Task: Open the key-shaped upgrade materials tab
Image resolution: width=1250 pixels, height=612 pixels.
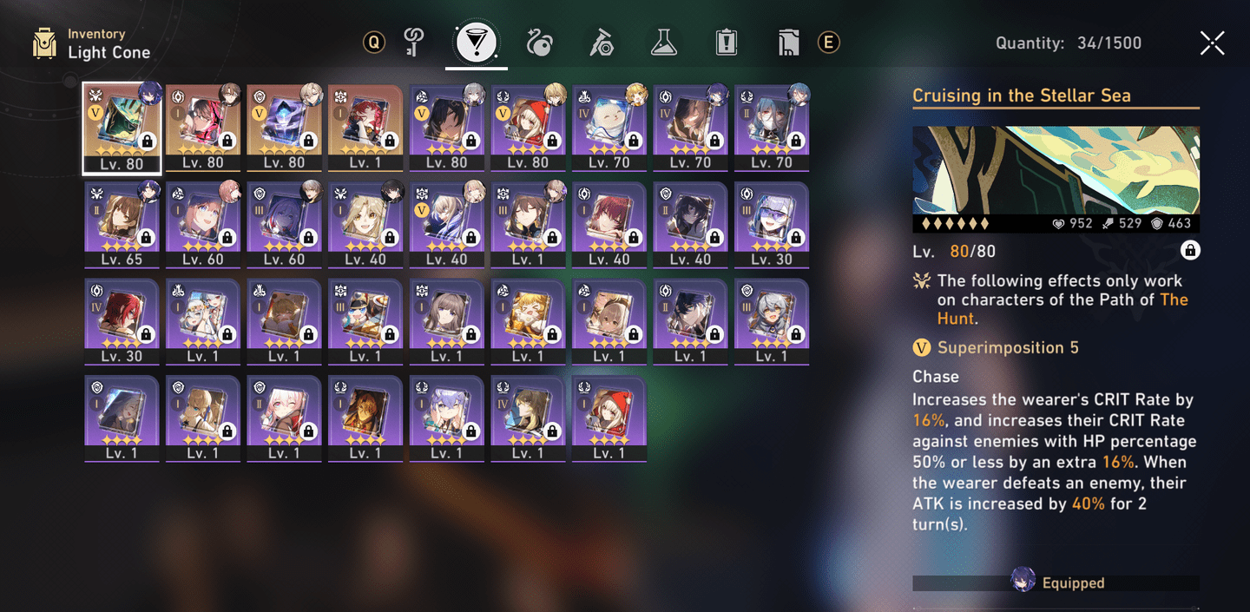Action: coord(414,43)
